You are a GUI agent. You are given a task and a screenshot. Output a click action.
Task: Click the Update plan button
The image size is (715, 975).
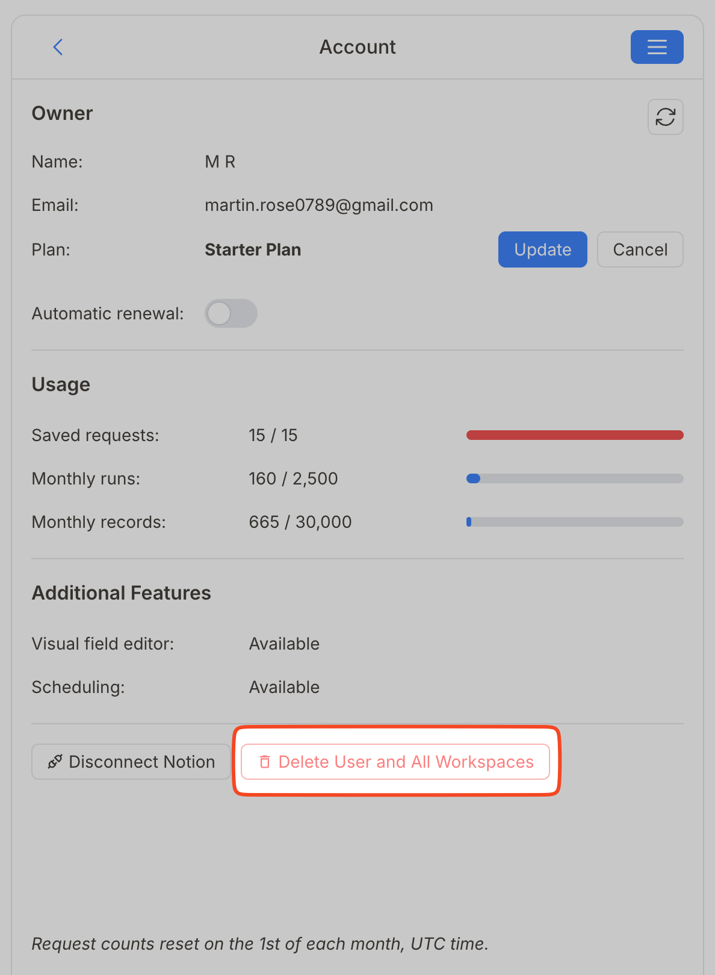tap(542, 249)
